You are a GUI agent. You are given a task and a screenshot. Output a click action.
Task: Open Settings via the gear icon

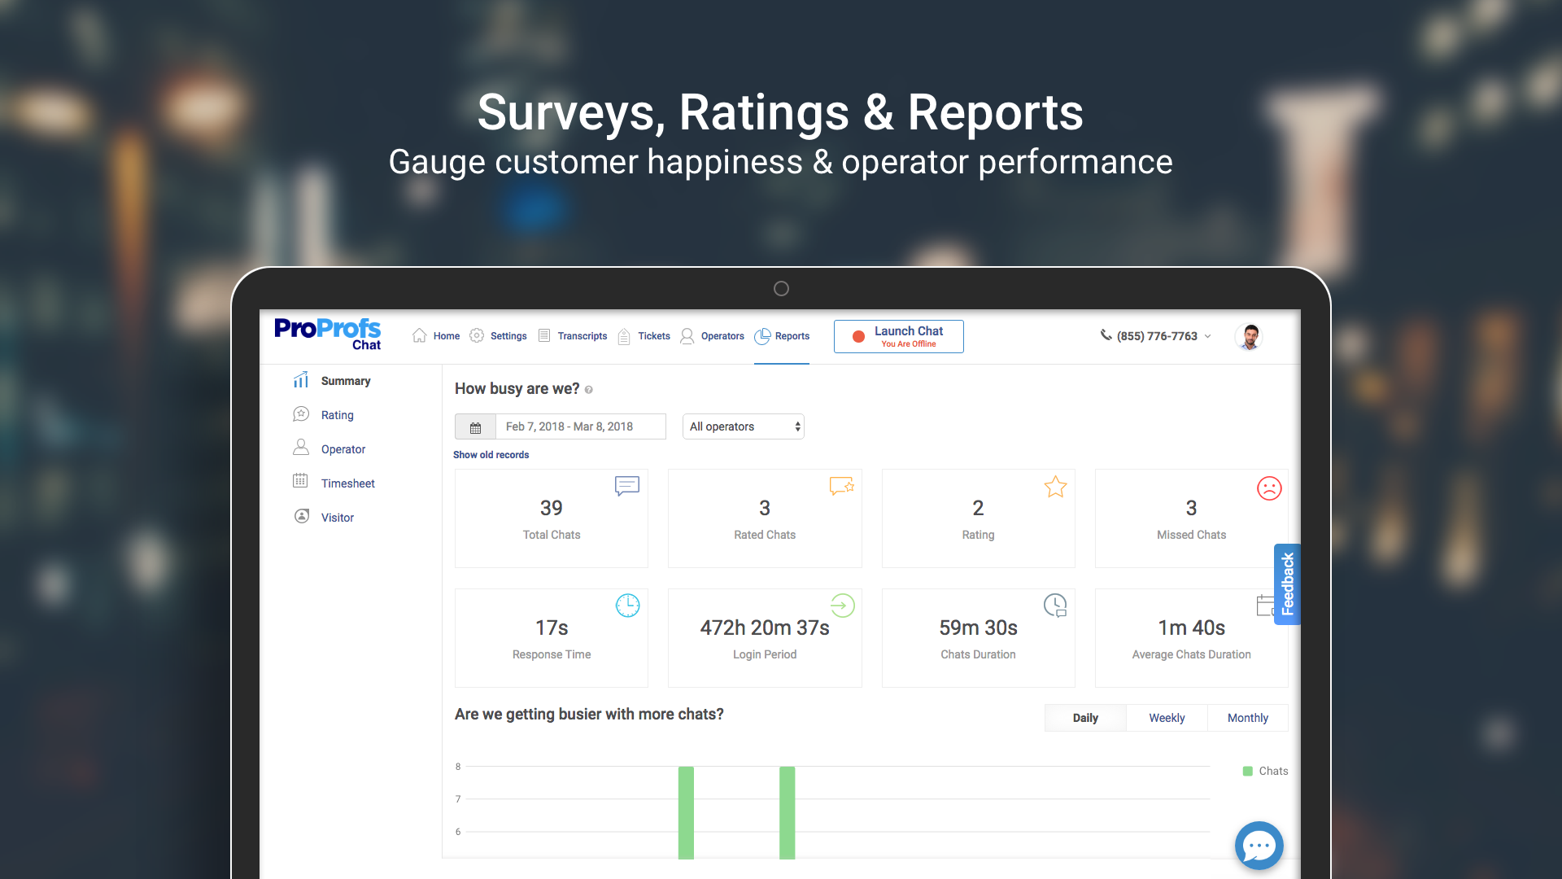point(476,335)
